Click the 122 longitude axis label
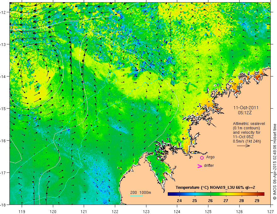 coord(115,211)
